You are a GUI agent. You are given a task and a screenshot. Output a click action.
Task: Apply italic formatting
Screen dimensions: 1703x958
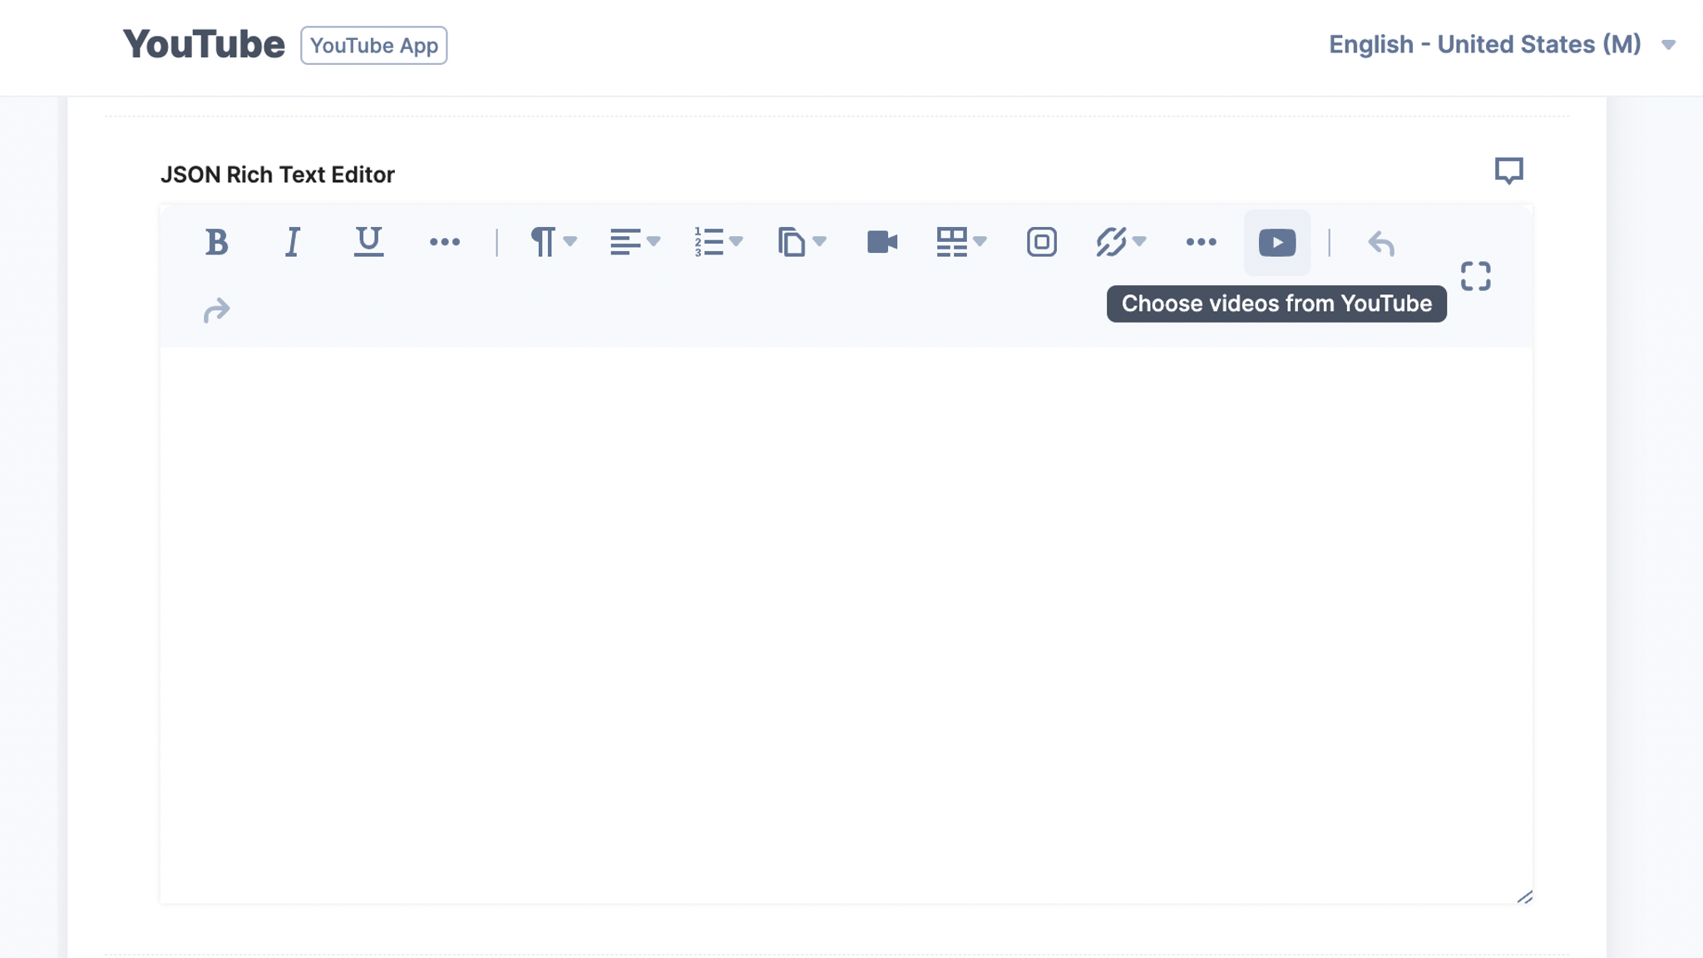click(x=292, y=242)
